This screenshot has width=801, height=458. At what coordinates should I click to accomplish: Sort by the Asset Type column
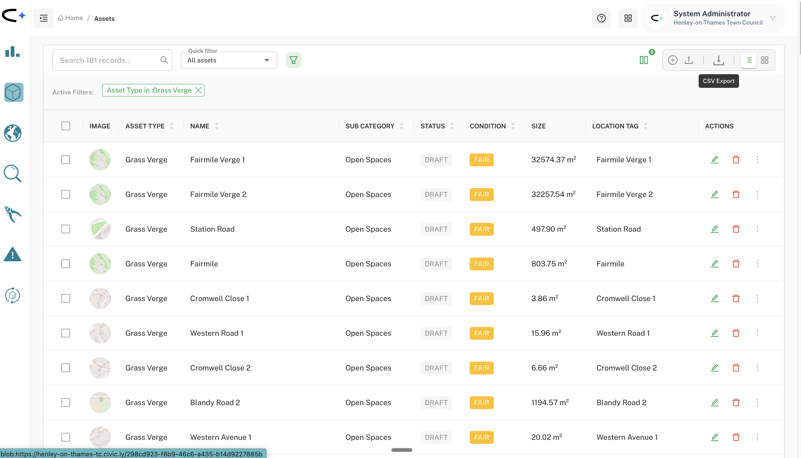[172, 126]
